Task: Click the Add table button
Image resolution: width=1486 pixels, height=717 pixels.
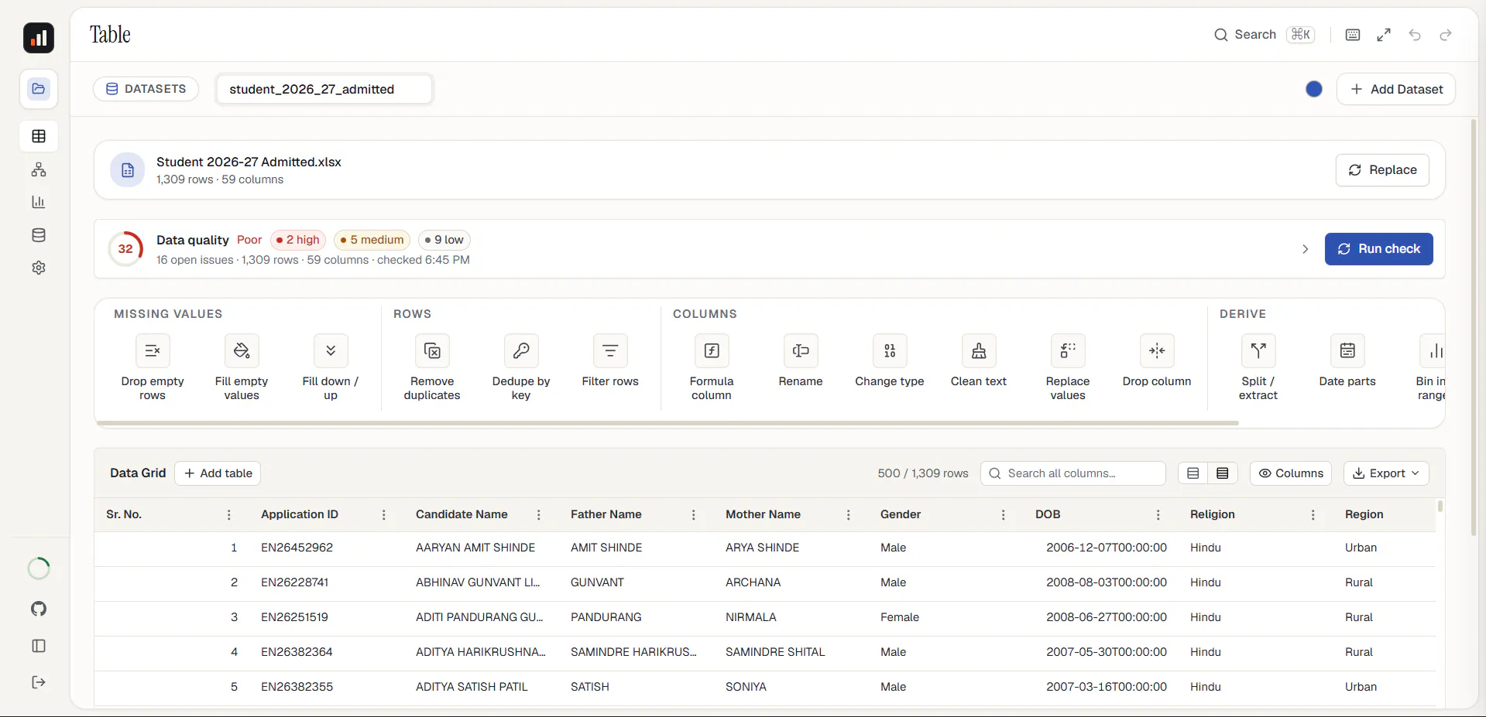Action: [x=218, y=473]
